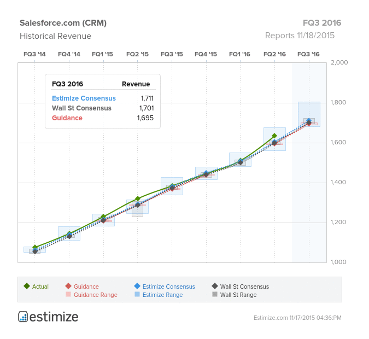Click the FQ3 2016 tooltip header
Viewport: 369px width, 339px height.
pyautogui.click(x=67, y=84)
